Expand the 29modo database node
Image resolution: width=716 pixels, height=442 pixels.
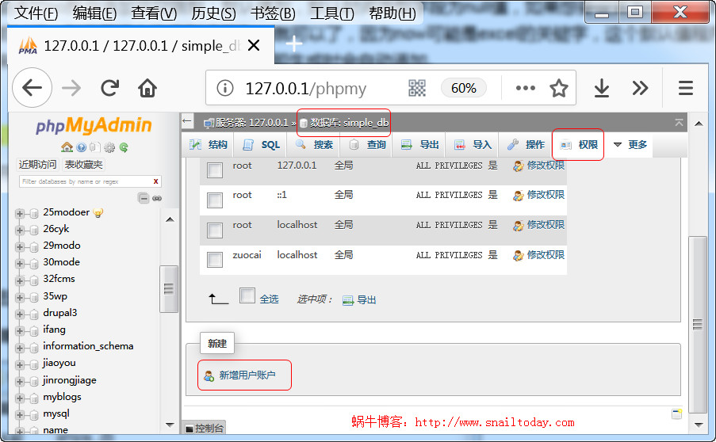click(x=19, y=247)
